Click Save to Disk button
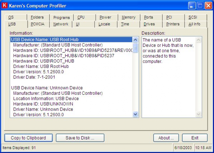Screen dimensions: 214x153 pos(80,138)
